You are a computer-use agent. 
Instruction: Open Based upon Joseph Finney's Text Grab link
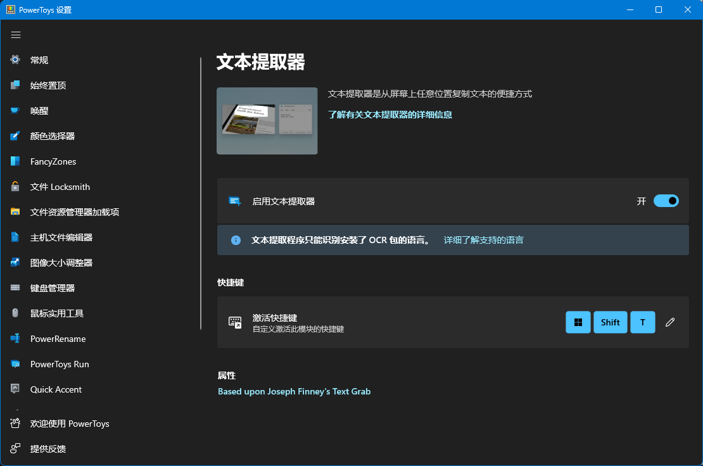(x=294, y=392)
